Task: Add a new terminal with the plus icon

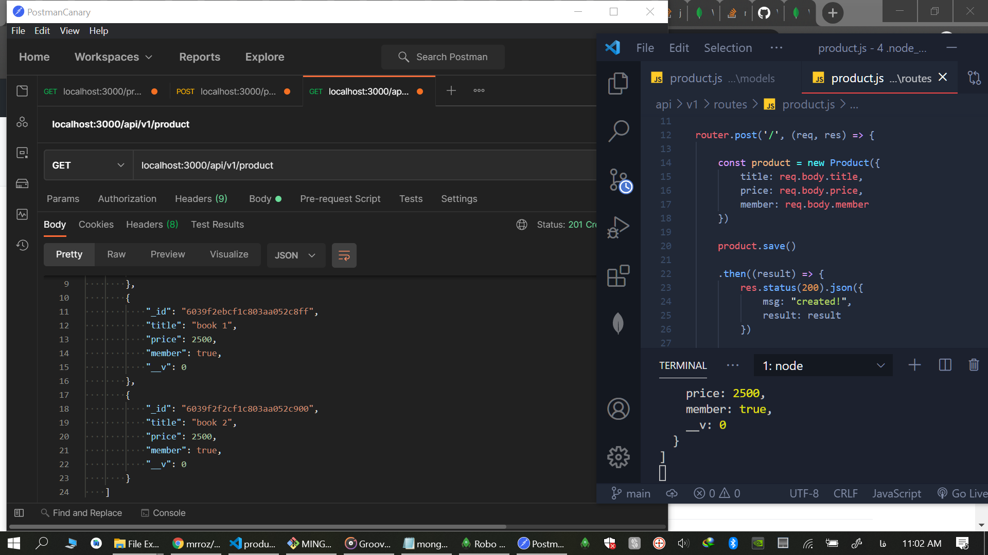Action: click(914, 365)
